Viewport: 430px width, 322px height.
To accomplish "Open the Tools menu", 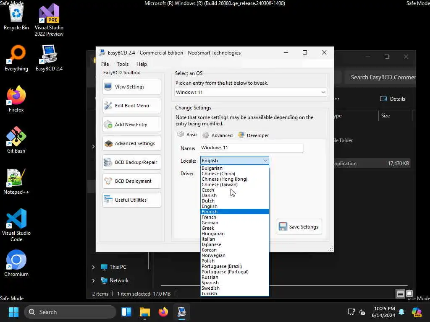I will pos(123,64).
